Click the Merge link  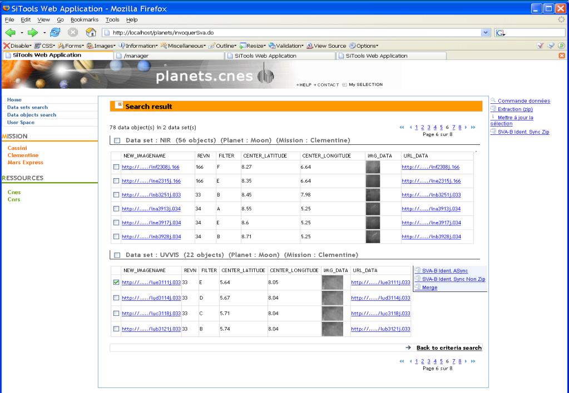[429, 287]
